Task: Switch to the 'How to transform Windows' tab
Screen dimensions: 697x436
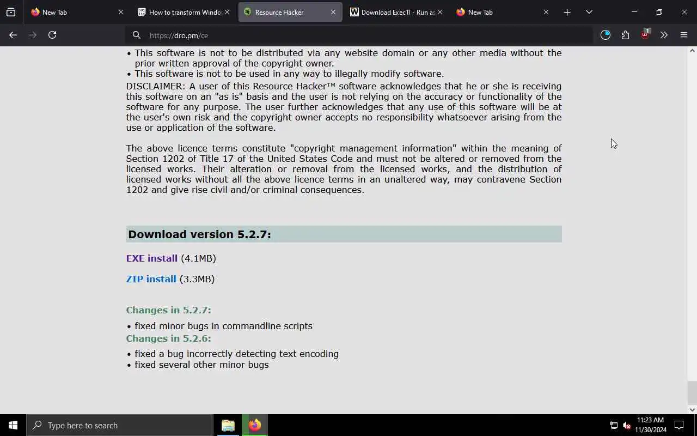Action: 185,12
